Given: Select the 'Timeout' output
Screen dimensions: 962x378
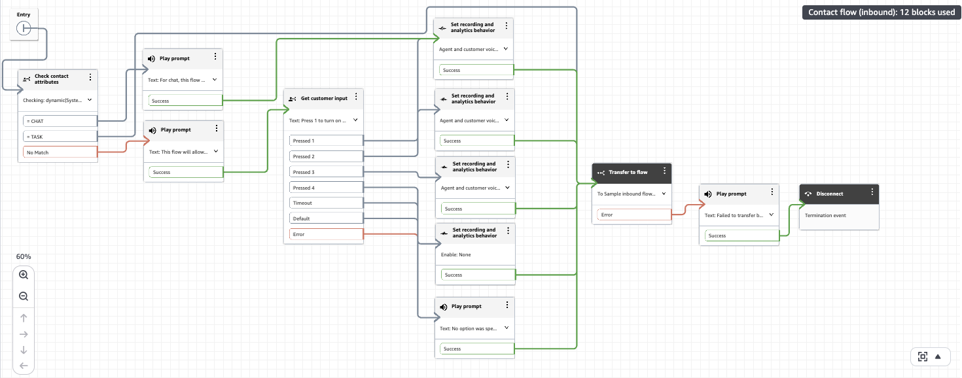Looking at the screenshot, I should [326, 203].
